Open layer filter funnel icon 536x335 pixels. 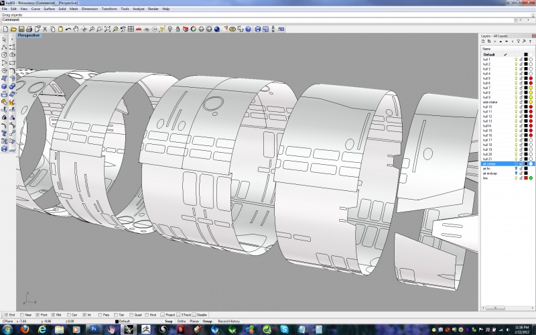click(x=518, y=42)
